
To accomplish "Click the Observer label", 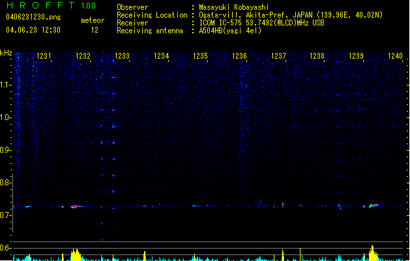I will [132, 7].
